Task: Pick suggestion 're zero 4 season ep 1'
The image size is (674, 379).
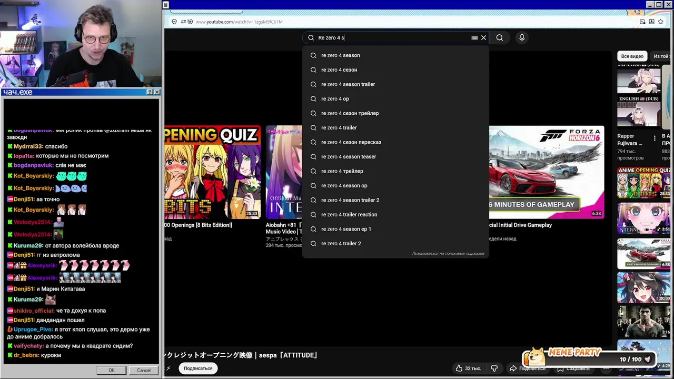Action: click(x=395, y=229)
